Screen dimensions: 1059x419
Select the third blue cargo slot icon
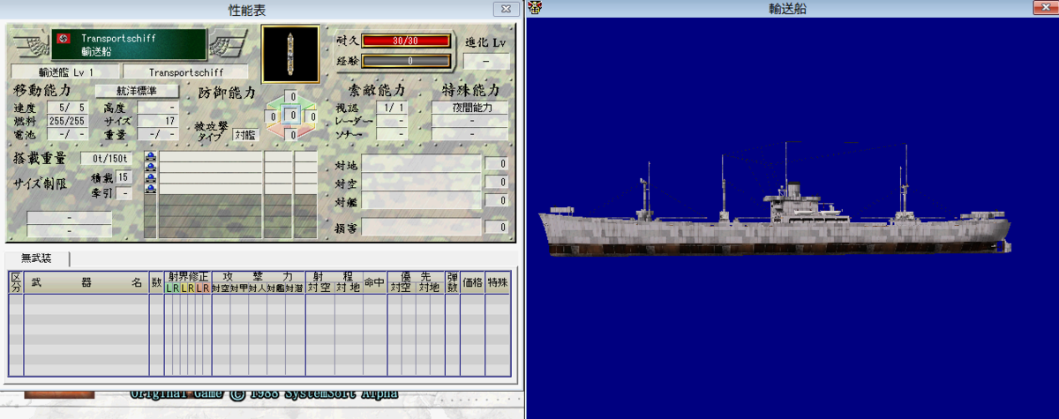[150, 178]
